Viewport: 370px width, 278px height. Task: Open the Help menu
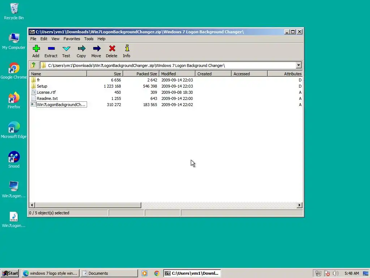click(x=102, y=39)
